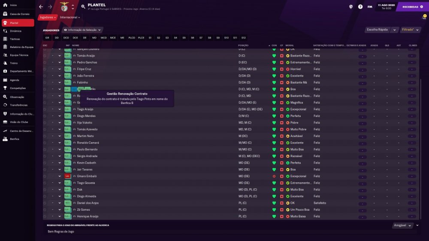Click the Benfica club crest icon
429x241 pixels.
(x=65, y=6)
